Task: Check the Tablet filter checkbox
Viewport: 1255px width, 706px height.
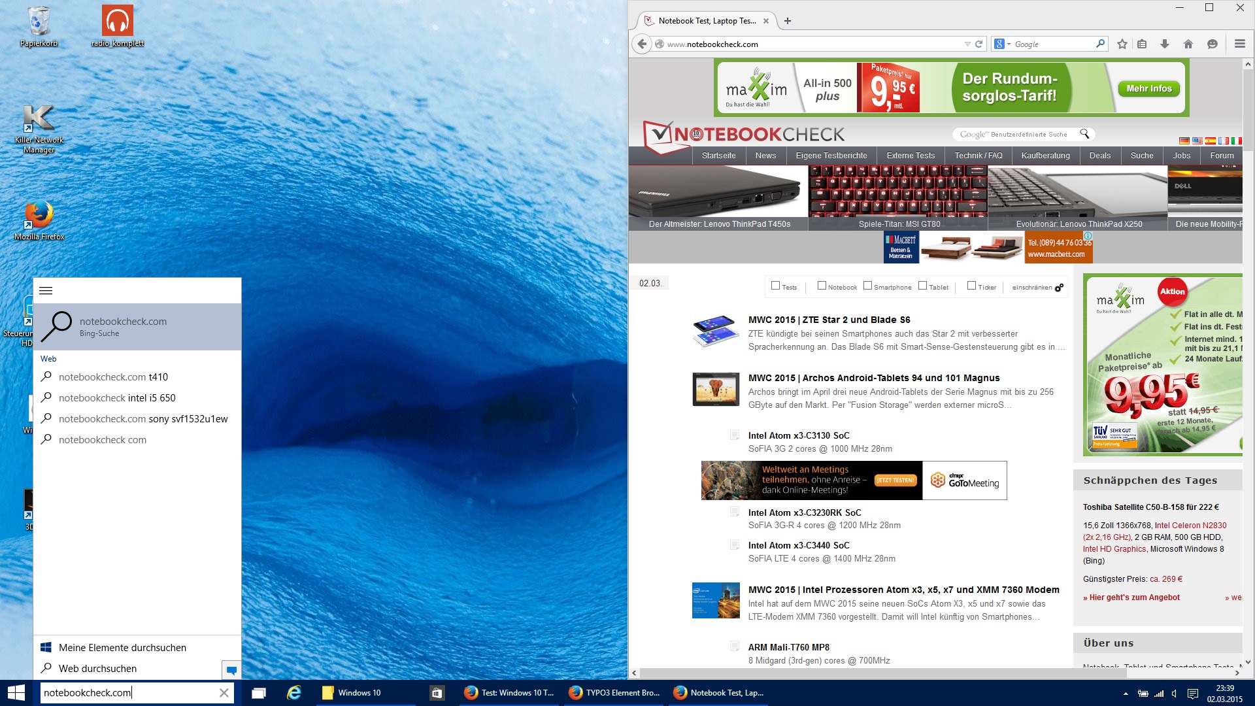Action: coord(922,286)
